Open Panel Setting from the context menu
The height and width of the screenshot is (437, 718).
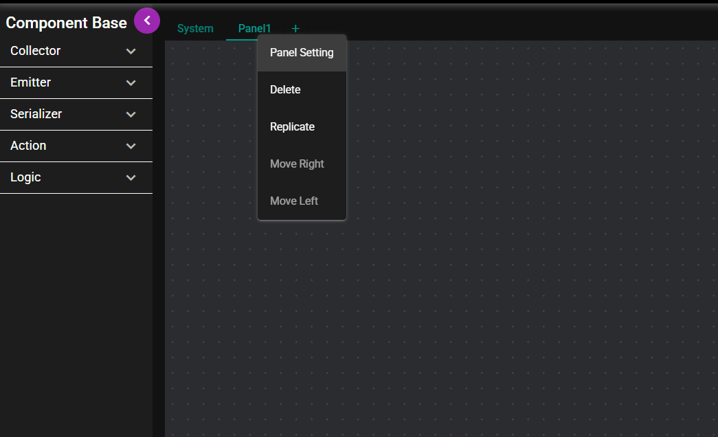(302, 52)
